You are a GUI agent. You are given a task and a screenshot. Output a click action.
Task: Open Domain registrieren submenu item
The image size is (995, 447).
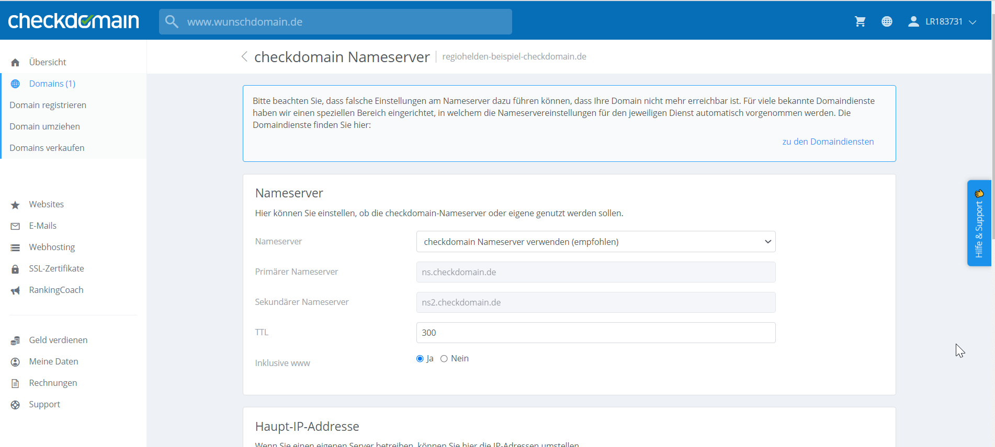pos(48,105)
